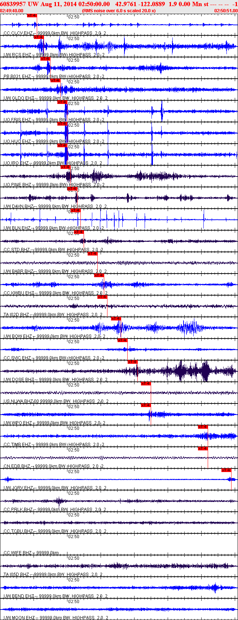Select the pick marker on UW.JORV trace
238x620 pixels.
tap(226, 470)
